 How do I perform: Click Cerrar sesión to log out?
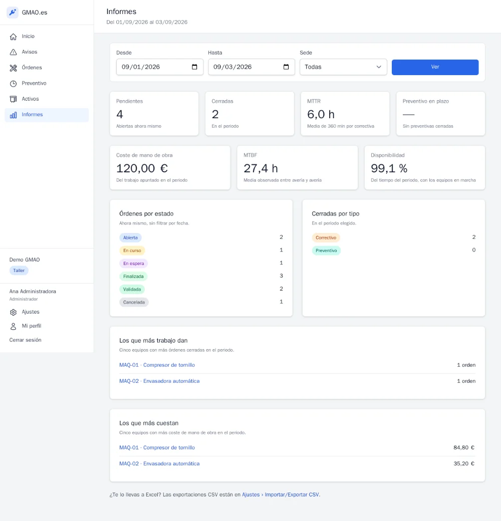pos(25,340)
